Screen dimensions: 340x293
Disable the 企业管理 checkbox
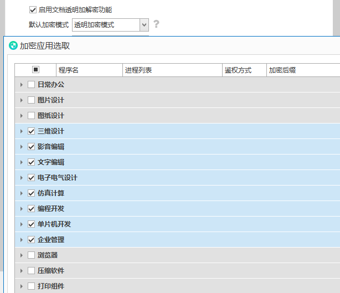pos(31,240)
